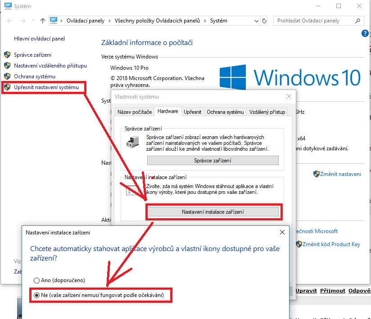Expand address bar history dropdown
Image resolution: width=371 pixels, height=319 pixels.
tap(257, 21)
